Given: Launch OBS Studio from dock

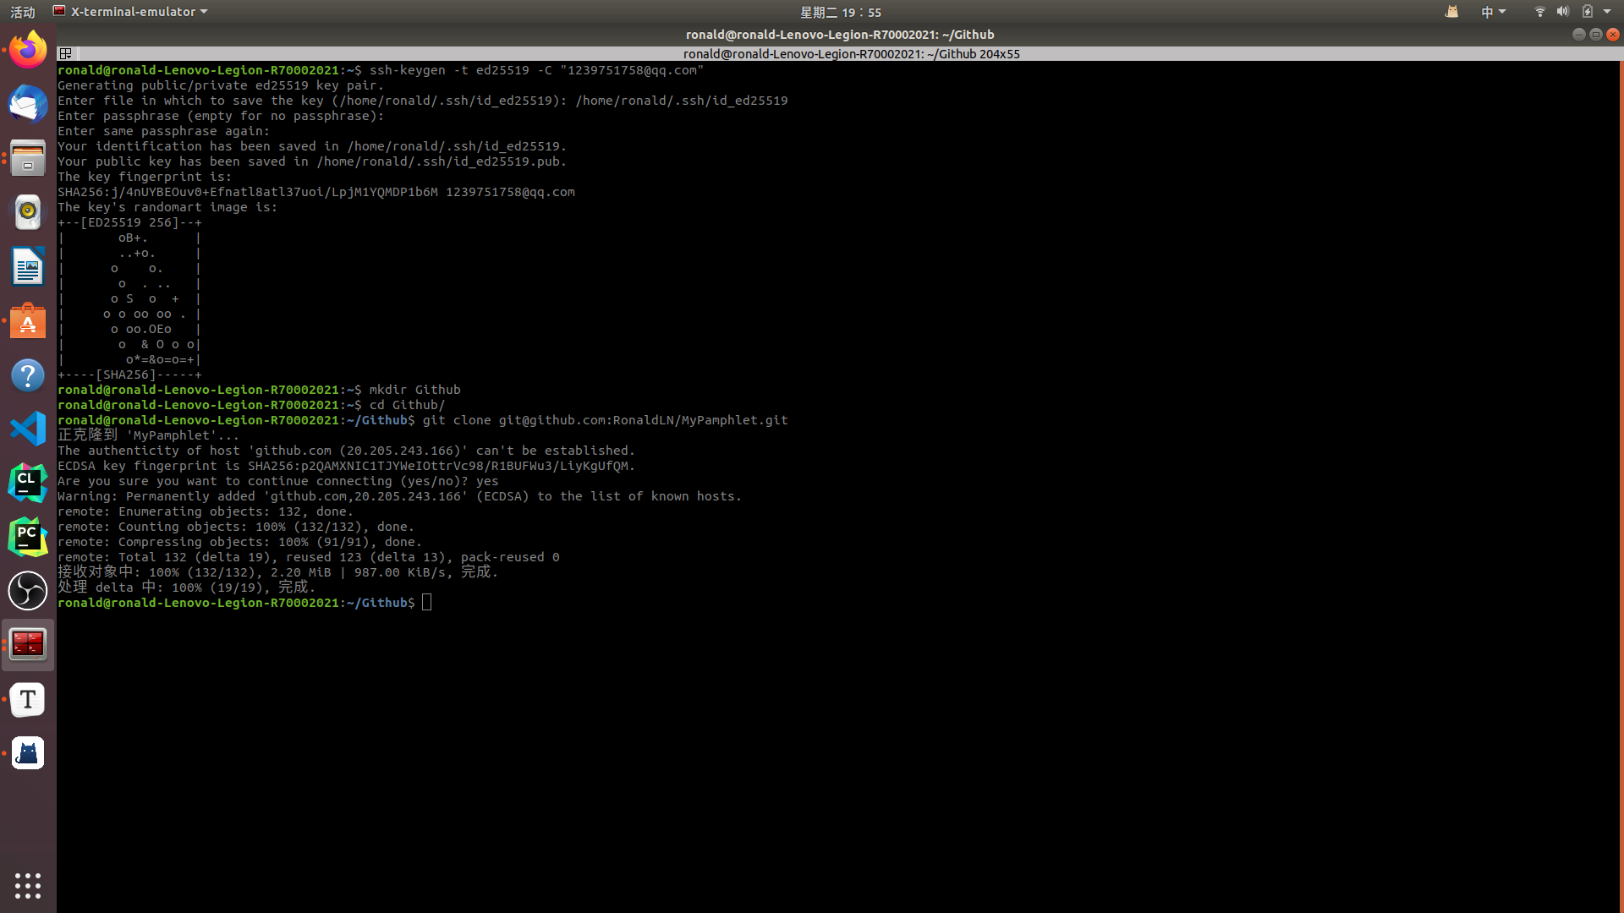Looking at the screenshot, I should [x=28, y=590].
